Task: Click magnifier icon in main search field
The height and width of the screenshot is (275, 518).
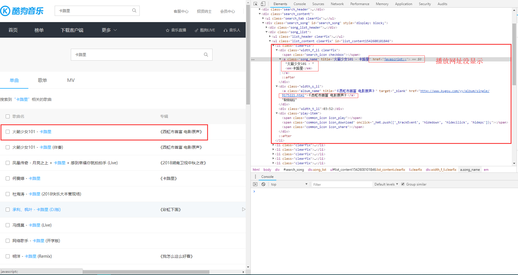Action: (x=206, y=55)
